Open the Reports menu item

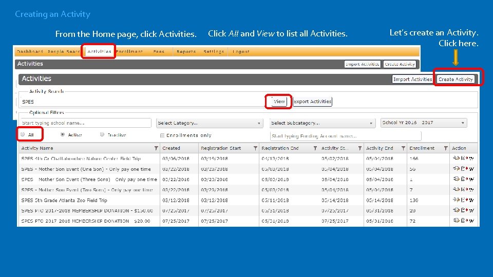tap(186, 51)
